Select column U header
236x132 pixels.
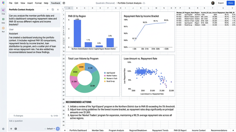tap(223, 8)
